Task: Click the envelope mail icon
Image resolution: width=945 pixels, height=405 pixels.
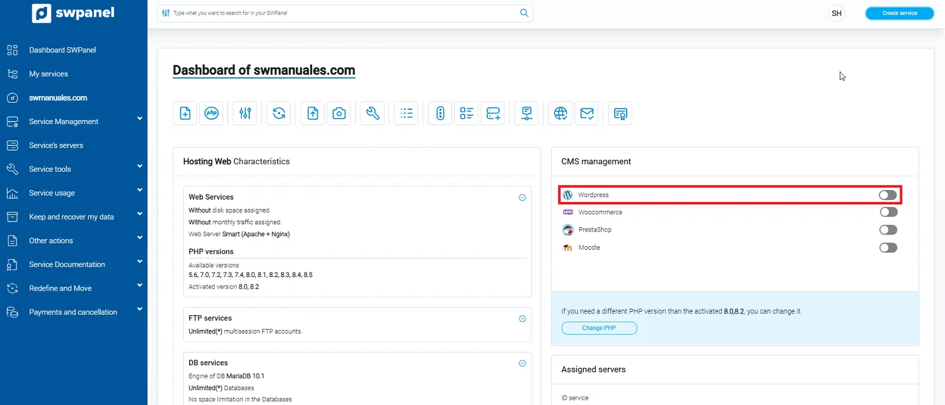Action: (586, 113)
